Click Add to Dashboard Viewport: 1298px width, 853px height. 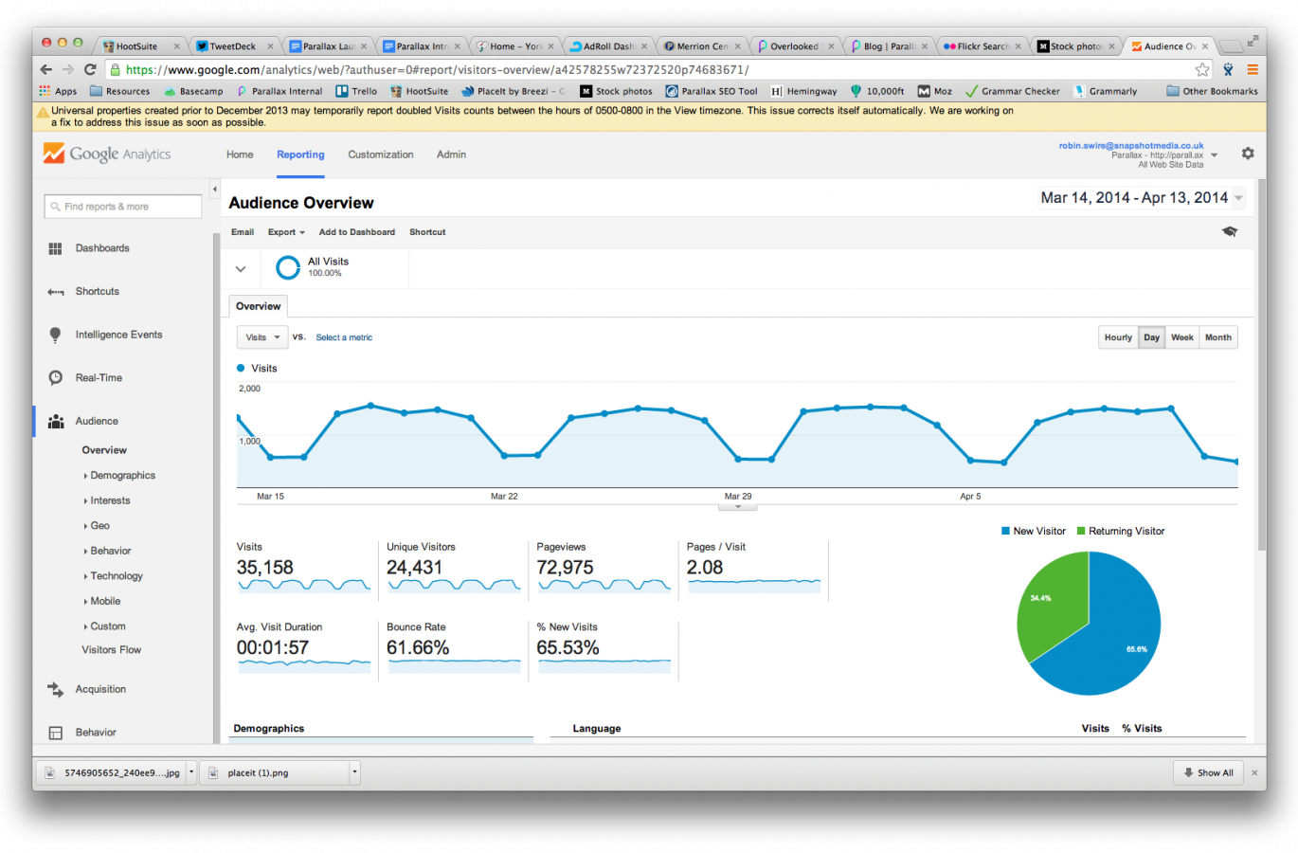click(x=357, y=232)
